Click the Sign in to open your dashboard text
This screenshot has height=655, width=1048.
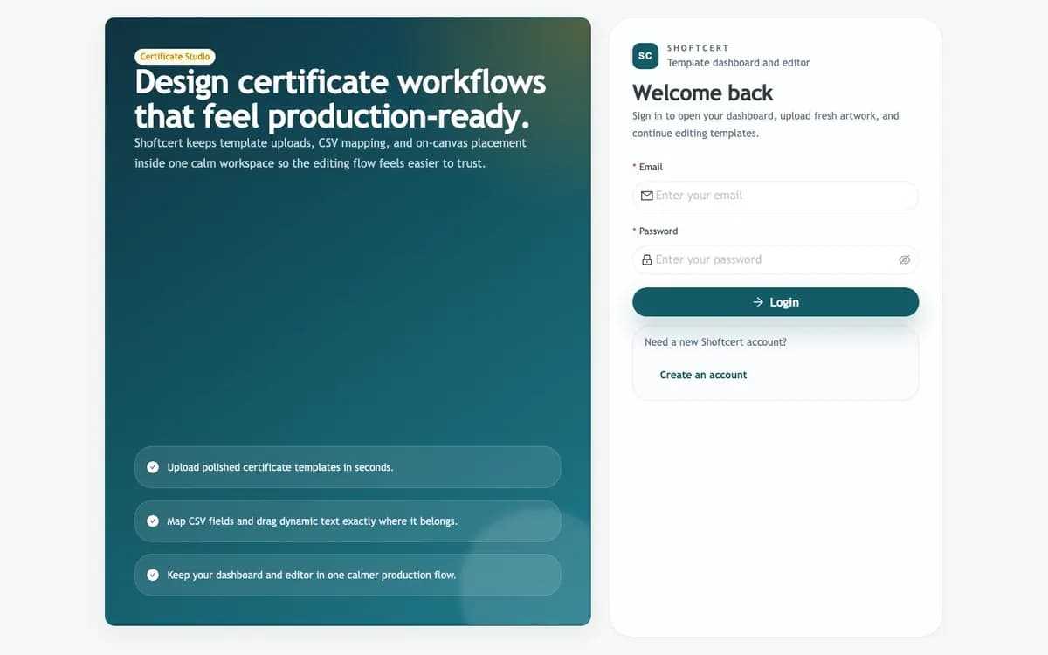[x=765, y=125]
